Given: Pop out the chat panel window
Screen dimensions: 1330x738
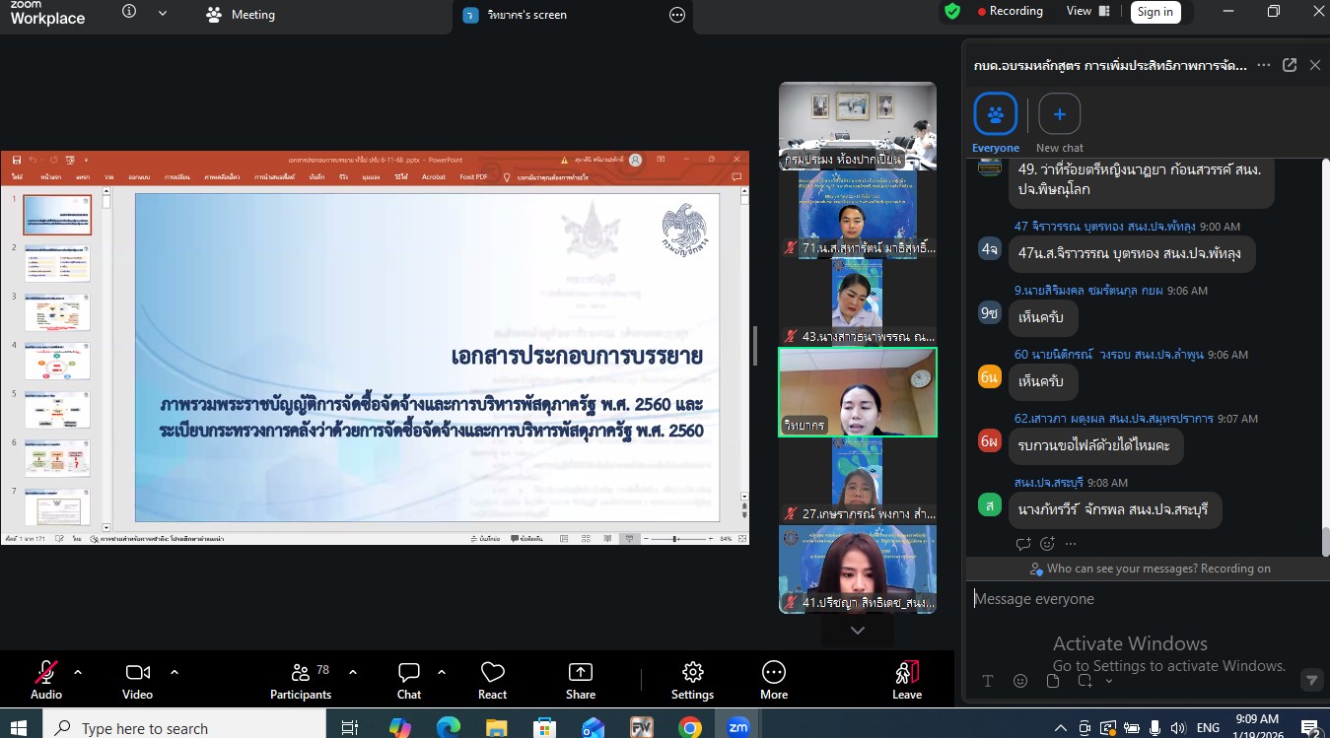Looking at the screenshot, I should 1290,64.
